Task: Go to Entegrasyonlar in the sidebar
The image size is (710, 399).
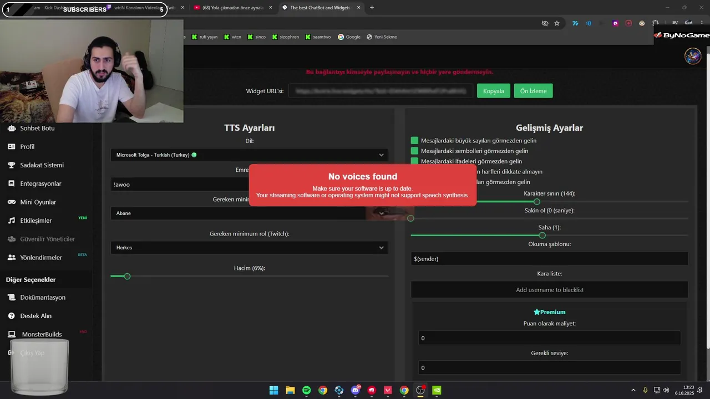Action: tap(34, 183)
